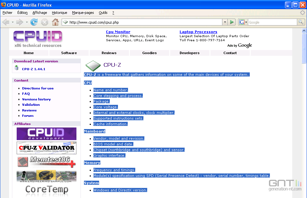This screenshot has width=307, height=198.
Task: Click the Firefox icon in title bar
Action: [3, 4]
